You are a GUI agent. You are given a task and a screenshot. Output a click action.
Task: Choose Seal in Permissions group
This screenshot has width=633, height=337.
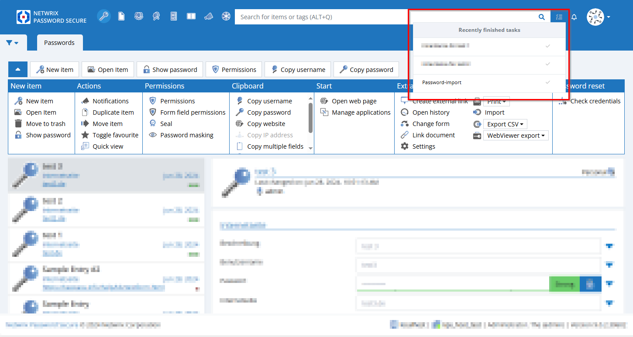(x=161, y=124)
